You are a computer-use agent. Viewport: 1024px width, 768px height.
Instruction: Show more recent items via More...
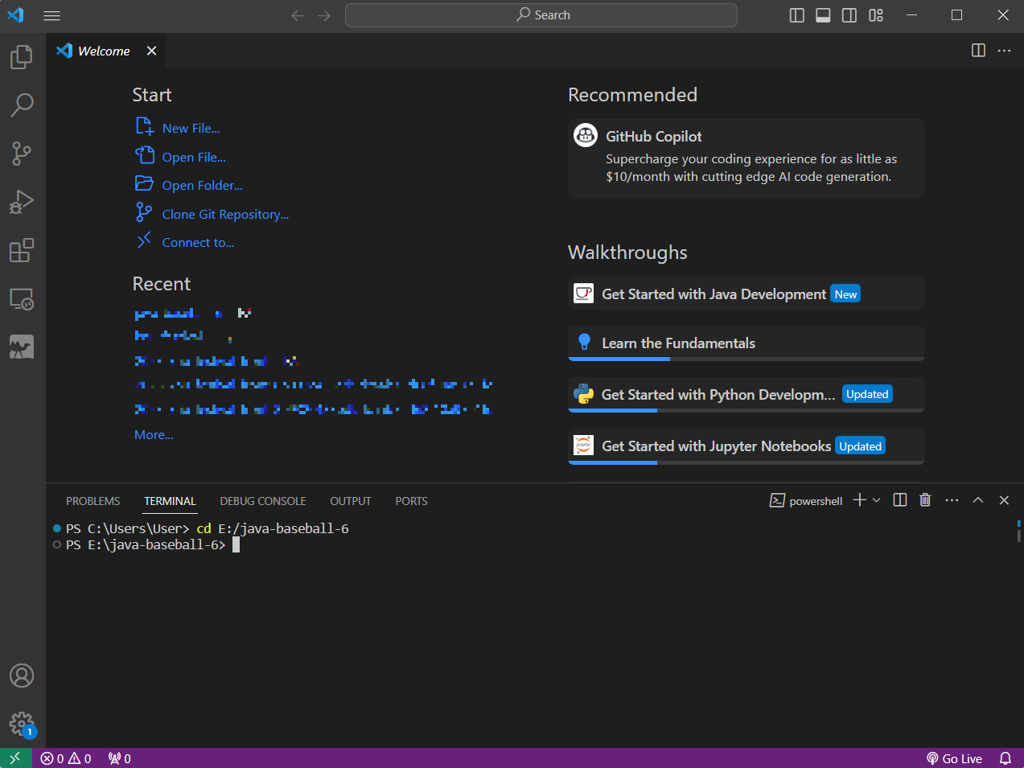[154, 434]
